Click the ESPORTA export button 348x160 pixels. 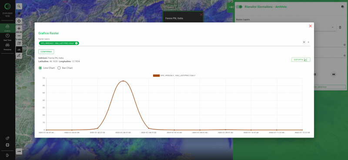point(301,60)
